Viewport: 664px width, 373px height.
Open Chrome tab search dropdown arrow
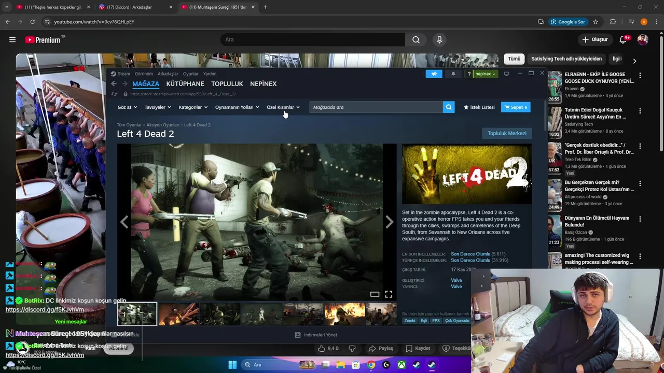(7, 7)
